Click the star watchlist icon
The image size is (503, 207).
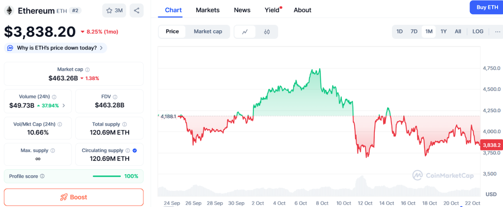coord(110,10)
